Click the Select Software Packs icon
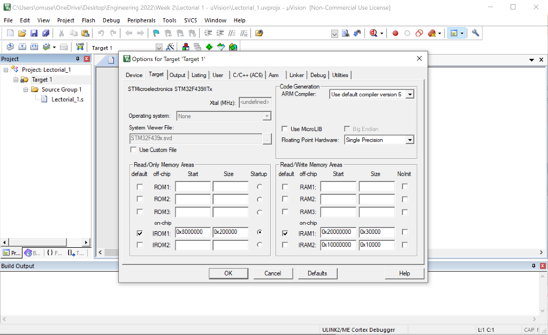Viewport: 548px width, 335px height. [221, 47]
